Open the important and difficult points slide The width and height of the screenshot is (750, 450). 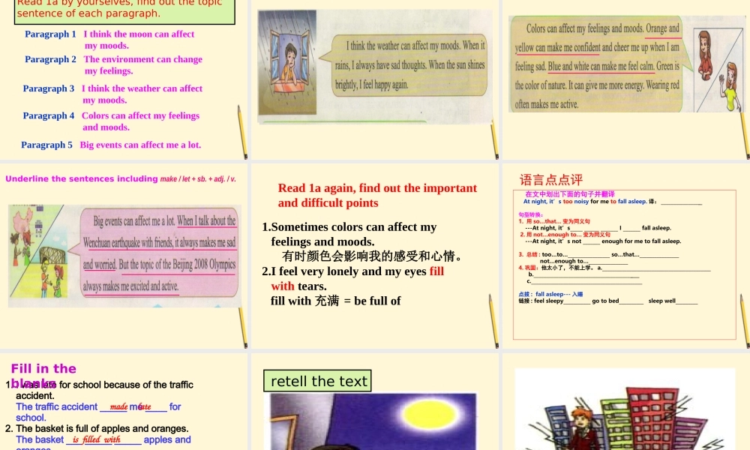point(375,256)
